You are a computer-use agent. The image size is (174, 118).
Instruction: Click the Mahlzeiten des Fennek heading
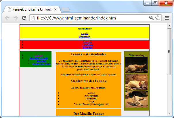click(x=89, y=81)
